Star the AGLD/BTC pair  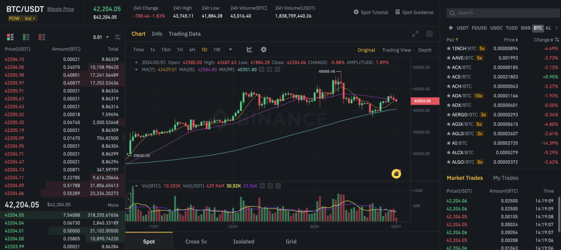(x=449, y=133)
